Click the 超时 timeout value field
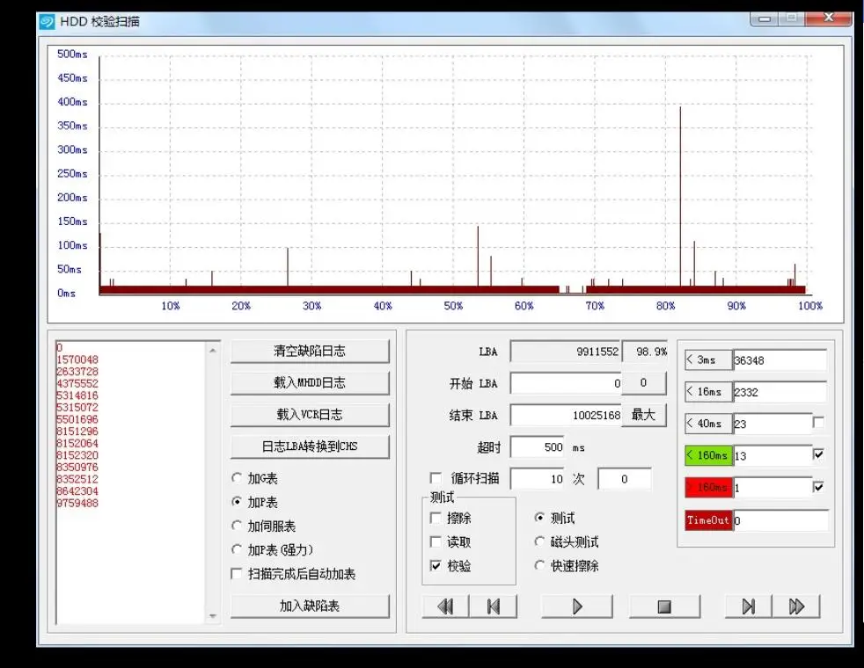The width and height of the screenshot is (864, 668). (538, 447)
